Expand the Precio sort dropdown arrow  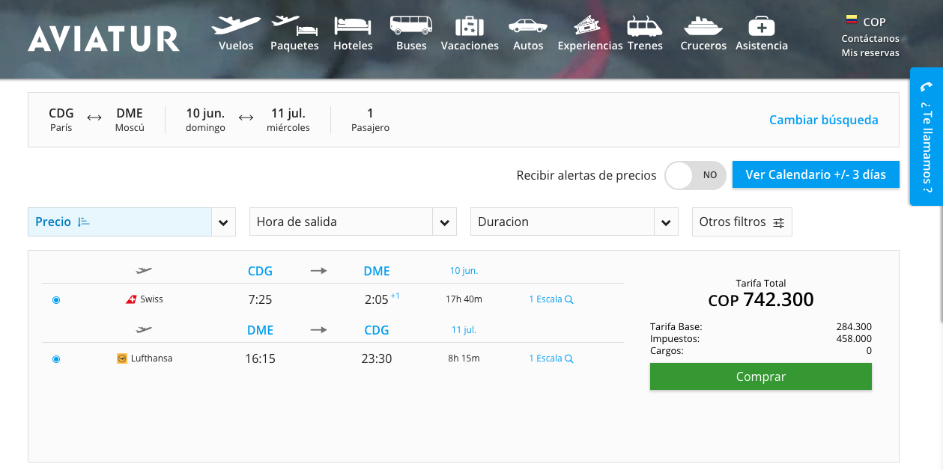point(223,222)
